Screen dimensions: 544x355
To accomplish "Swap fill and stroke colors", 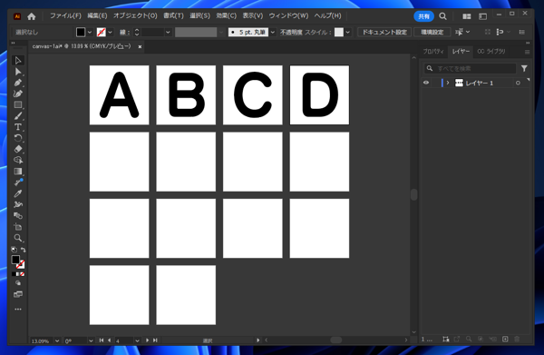I will (x=24, y=250).
